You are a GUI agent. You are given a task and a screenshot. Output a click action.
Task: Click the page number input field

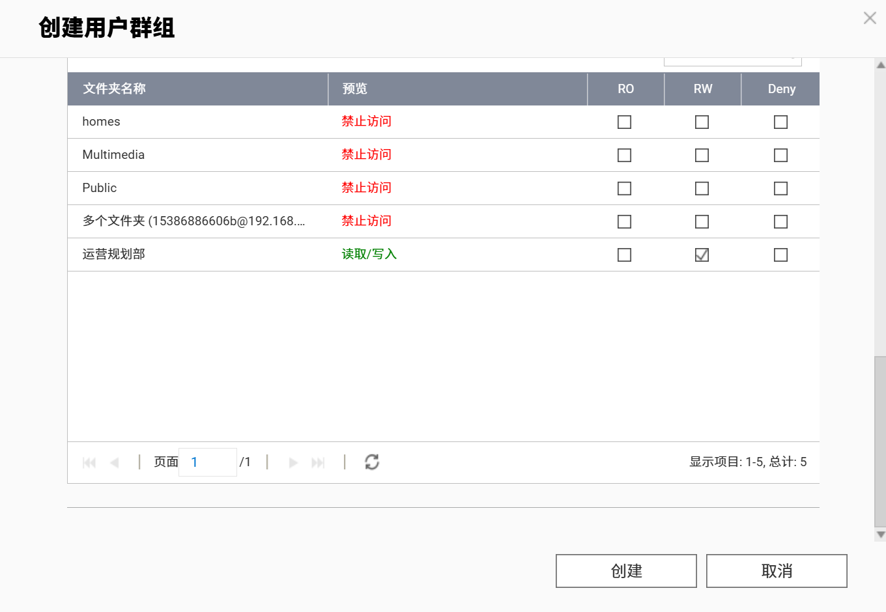click(208, 462)
